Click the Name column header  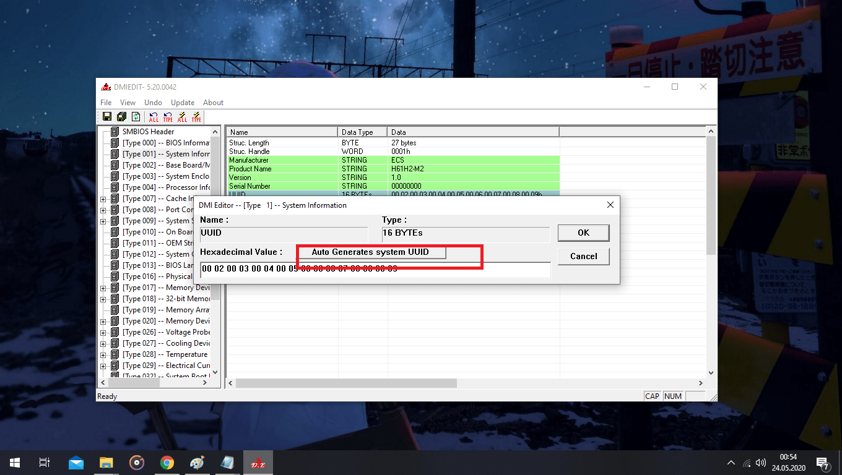[x=282, y=132]
